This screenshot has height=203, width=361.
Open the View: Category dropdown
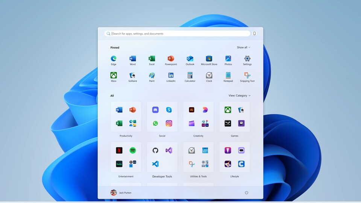(x=239, y=96)
